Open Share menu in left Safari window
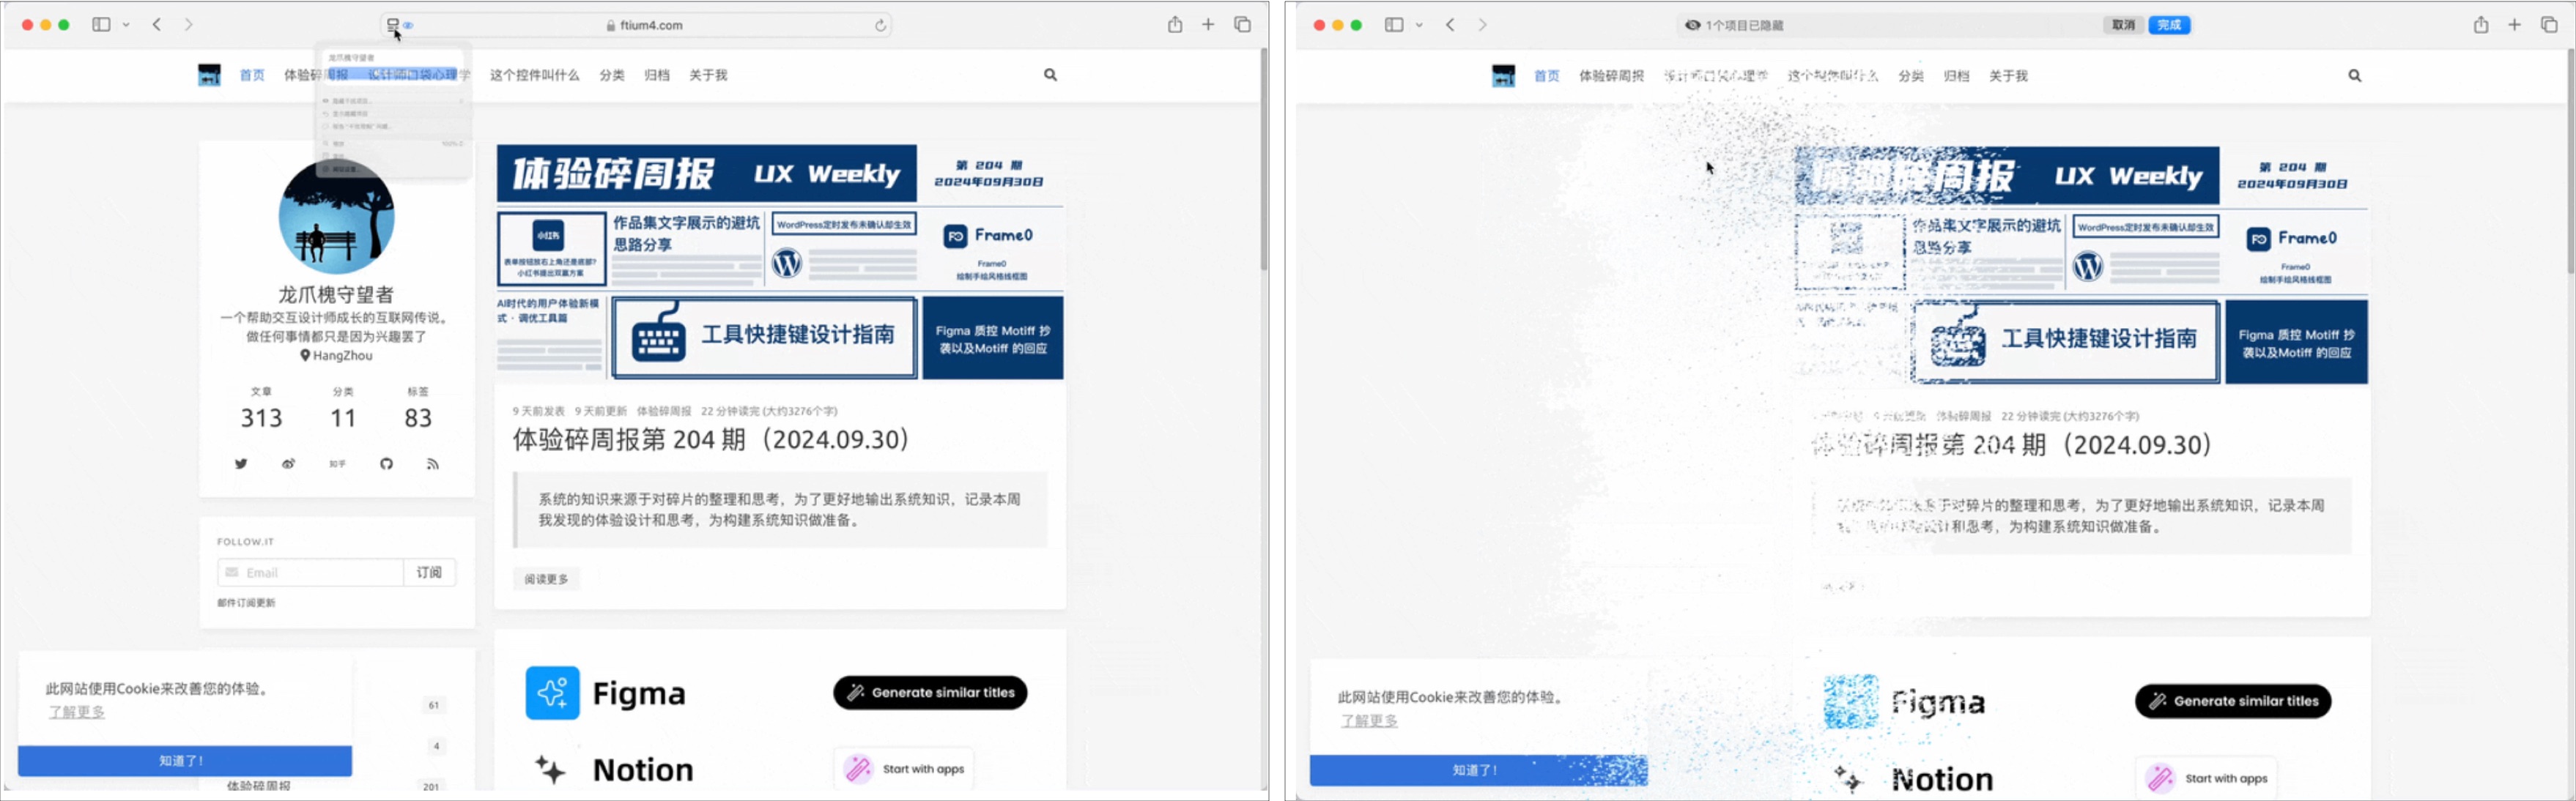 1175,25
